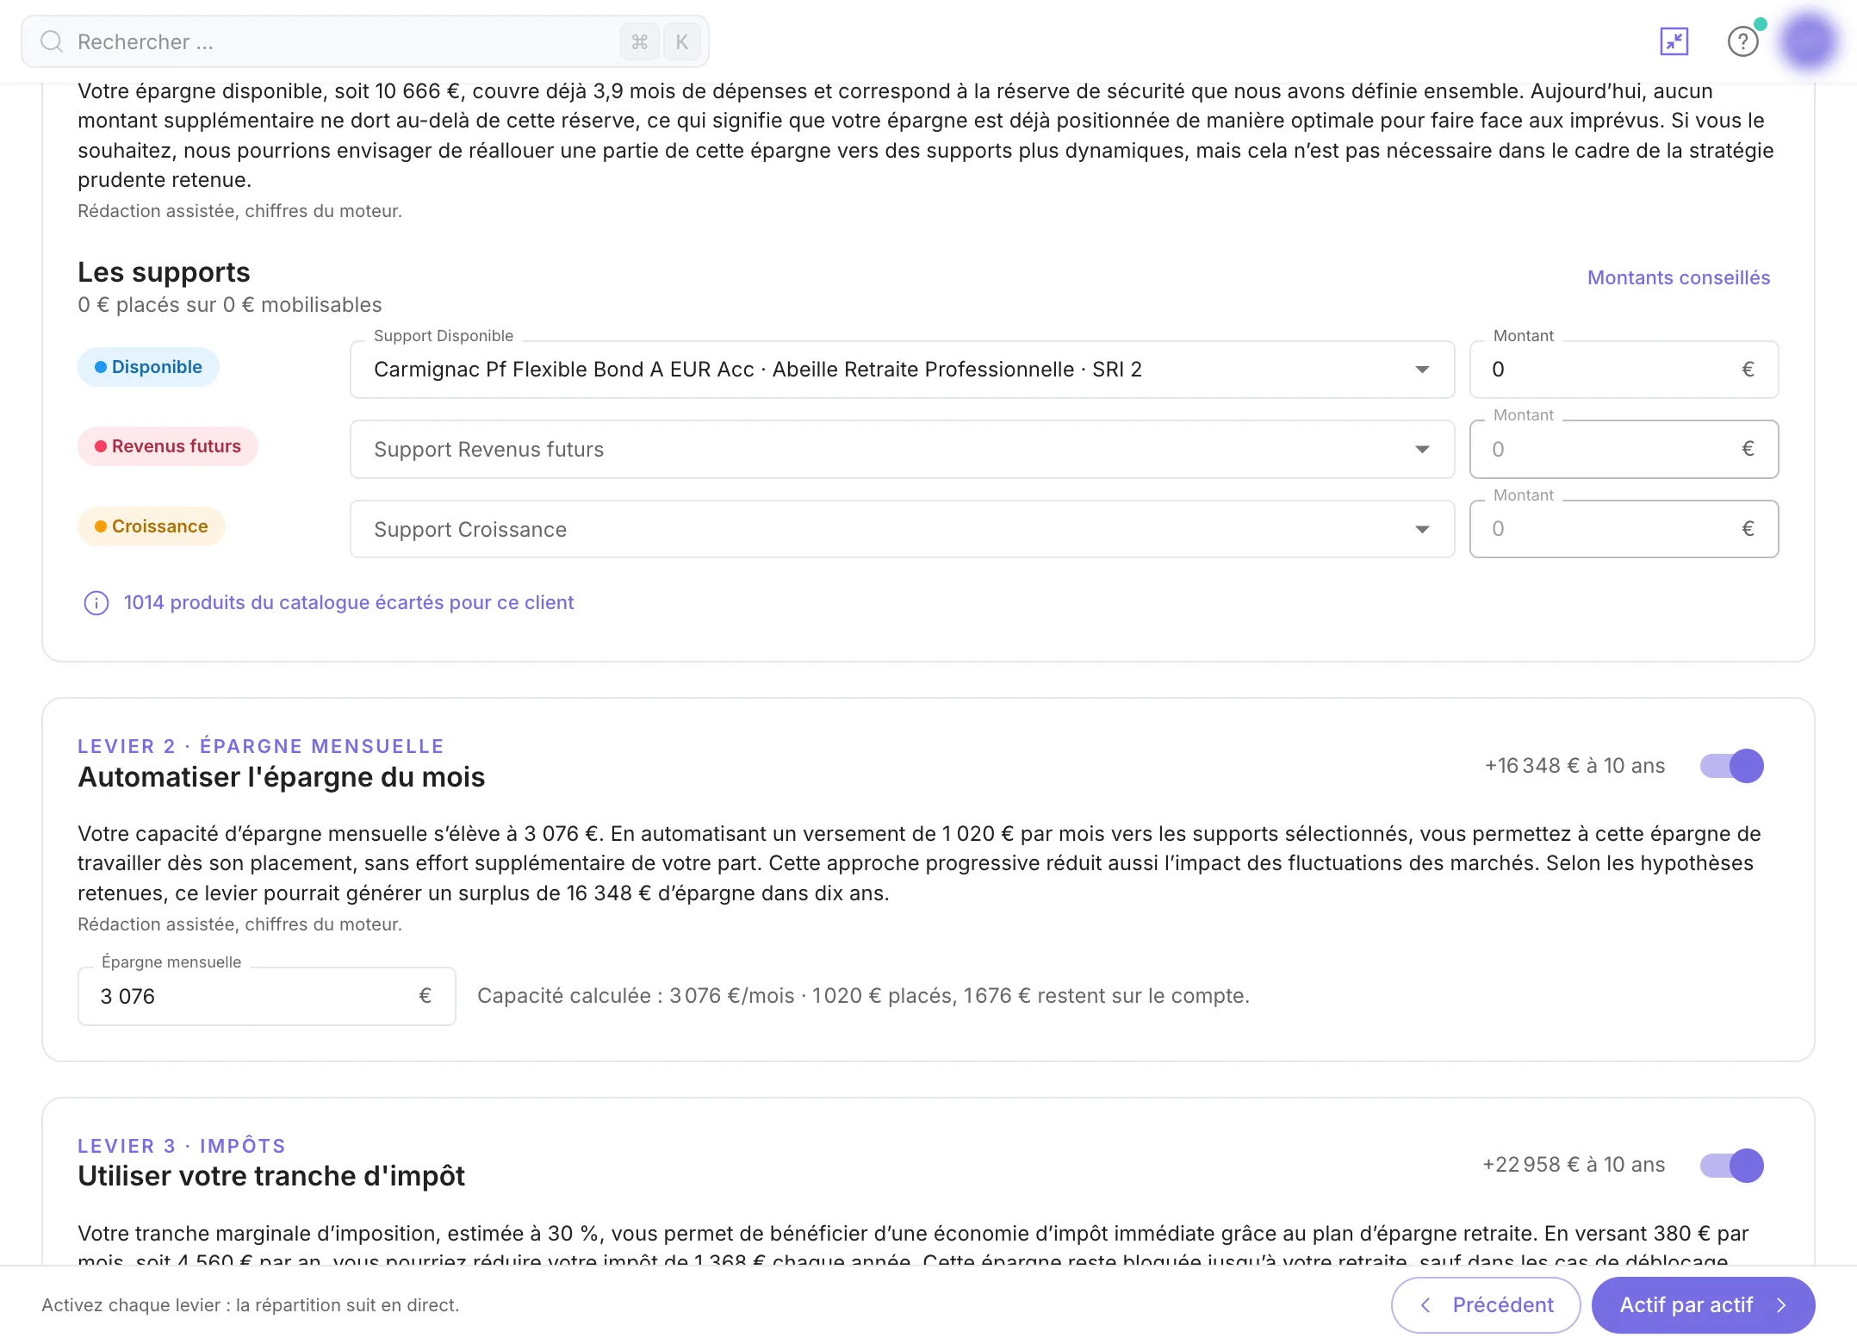Click 'Utiliser votre tranche d'impôt' heading

[x=271, y=1176]
